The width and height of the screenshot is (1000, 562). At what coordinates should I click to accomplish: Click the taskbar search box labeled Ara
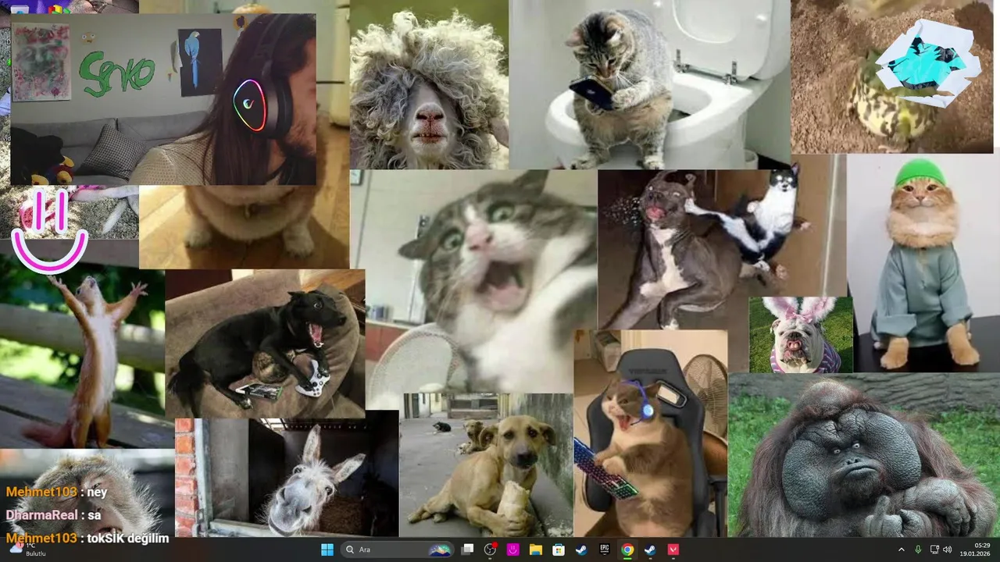pyautogui.click(x=398, y=550)
